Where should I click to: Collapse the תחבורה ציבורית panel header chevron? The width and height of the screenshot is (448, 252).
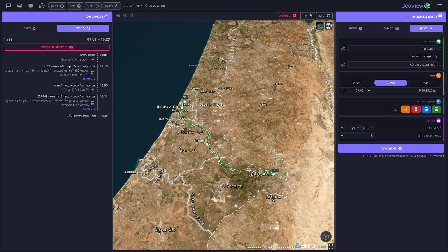[x=408, y=17]
